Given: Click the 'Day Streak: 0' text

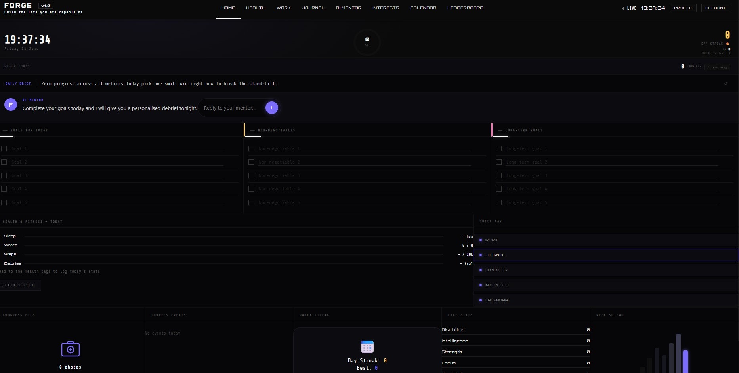Looking at the screenshot, I should click(367, 361).
